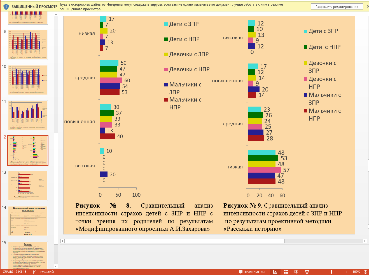Switch to Slide Sorter view
This screenshot has height=275, width=369.
pyautogui.click(x=286, y=272)
